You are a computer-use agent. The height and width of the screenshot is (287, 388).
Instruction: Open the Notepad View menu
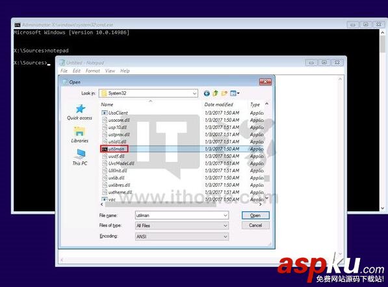[x=110, y=71]
